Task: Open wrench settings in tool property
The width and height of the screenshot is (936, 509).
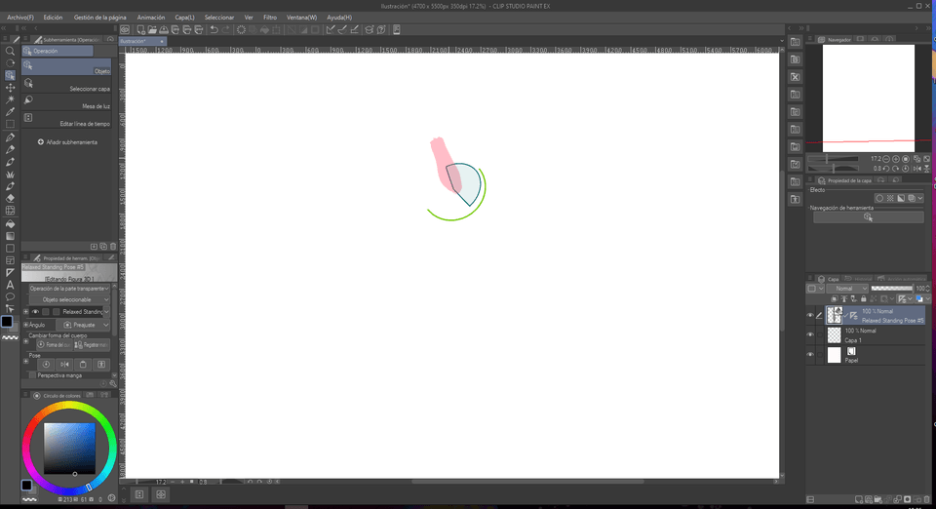Action: [113, 383]
